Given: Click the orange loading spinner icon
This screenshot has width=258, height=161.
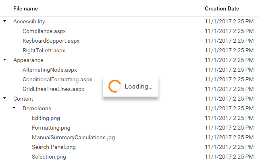Looking at the screenshot, I should [x=115, y=87].
